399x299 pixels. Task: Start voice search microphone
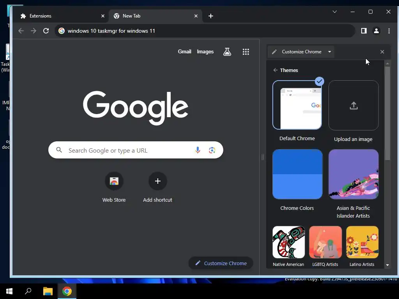click(x=198, y=150)
